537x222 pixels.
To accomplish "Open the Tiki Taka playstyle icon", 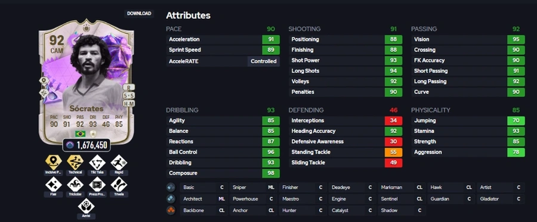I will click(x=97, y=162).
